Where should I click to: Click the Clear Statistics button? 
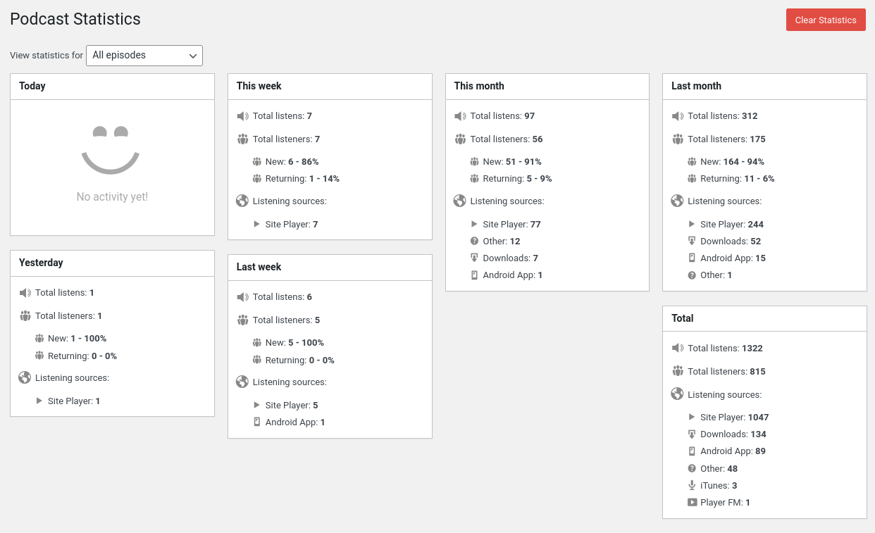click(826, 20)
